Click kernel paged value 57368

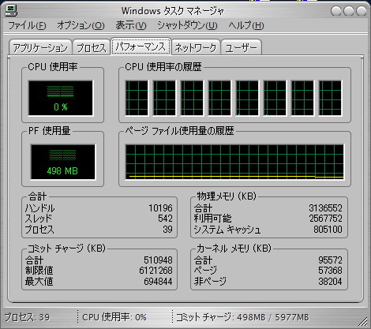point(330,271)
